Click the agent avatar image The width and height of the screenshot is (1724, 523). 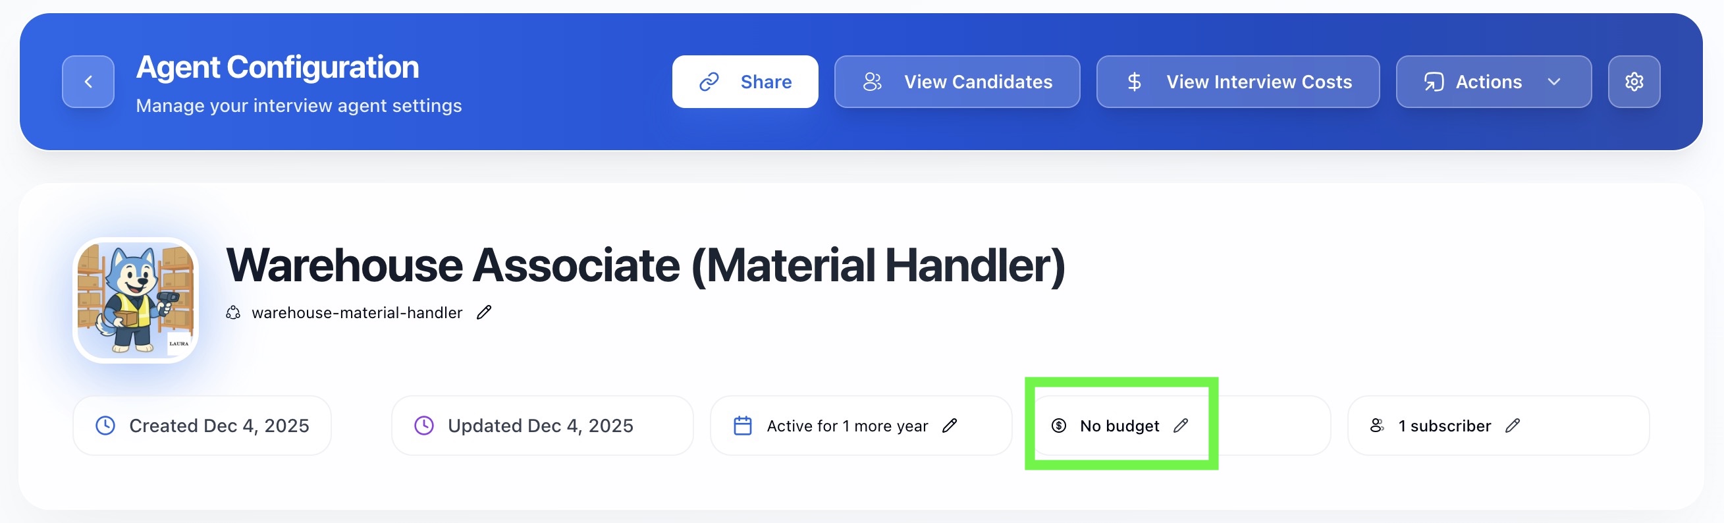(x=136, y=300)
